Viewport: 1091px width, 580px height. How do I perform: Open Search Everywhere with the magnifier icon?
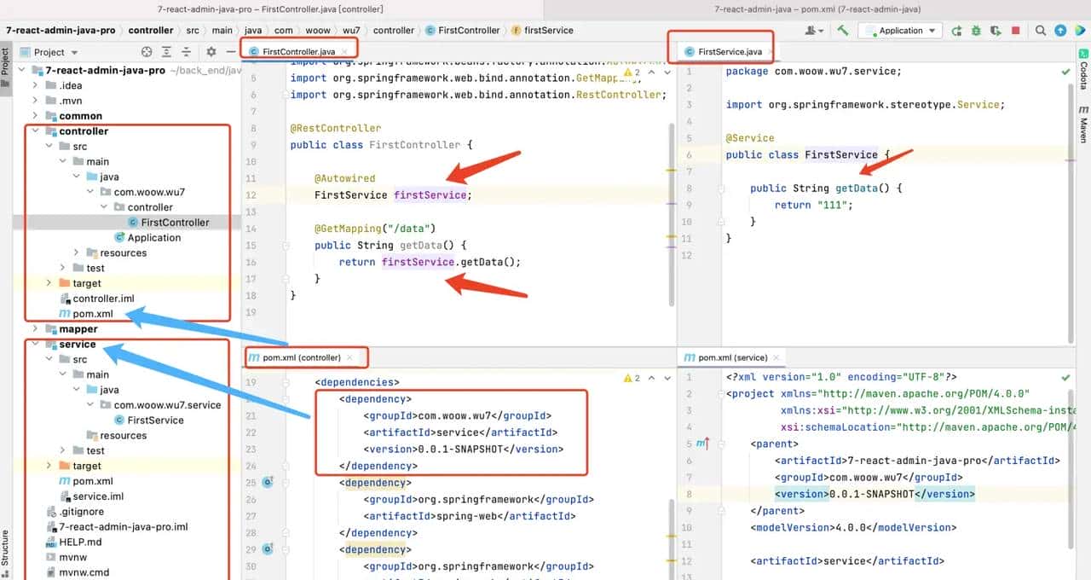coord(1040,30)
